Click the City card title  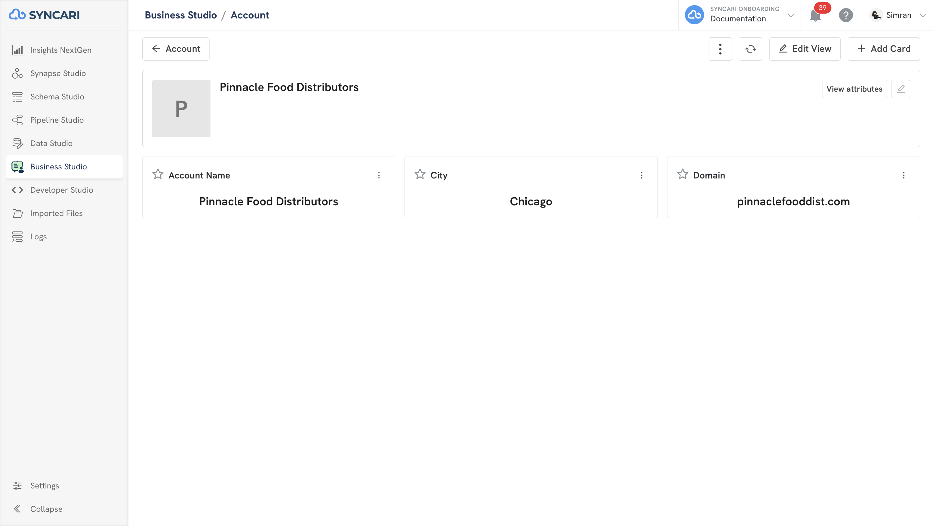[439, 176]
